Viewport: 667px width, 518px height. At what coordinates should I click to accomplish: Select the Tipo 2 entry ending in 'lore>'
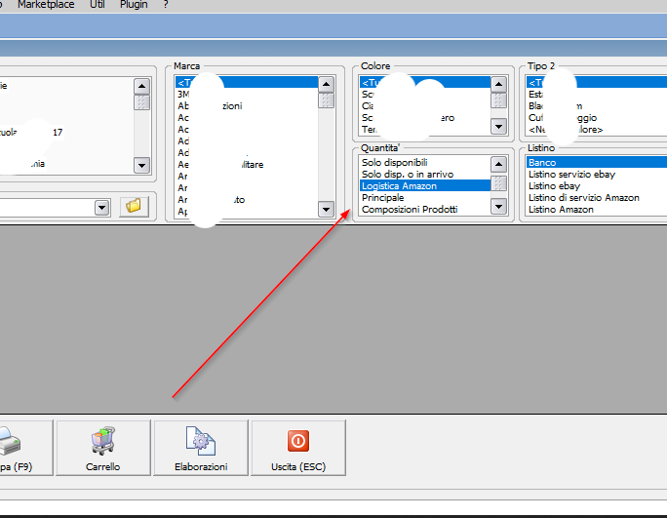pyautogui.click(x=597, y=130)
